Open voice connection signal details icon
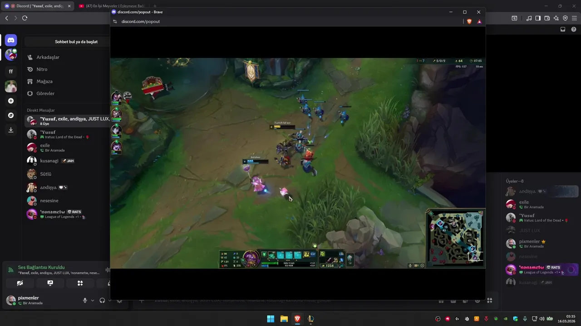Viewport: 581px width, 326px height. (x=10, y=270)
